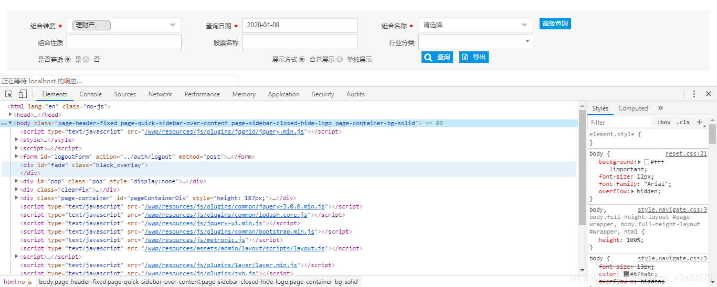Open the jqgrid/jquery.min.js script link
Viewport: 717px width, 287px height.
(x=225, y=131)
